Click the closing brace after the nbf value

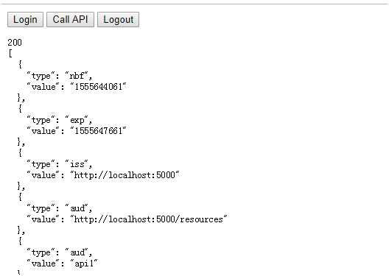coord(20,98)
